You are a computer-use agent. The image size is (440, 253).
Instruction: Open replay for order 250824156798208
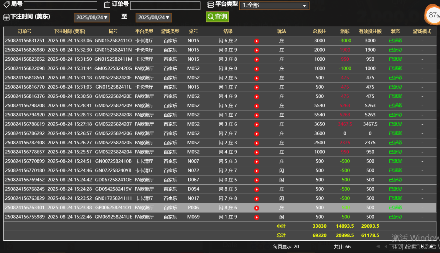click(257, 106)
